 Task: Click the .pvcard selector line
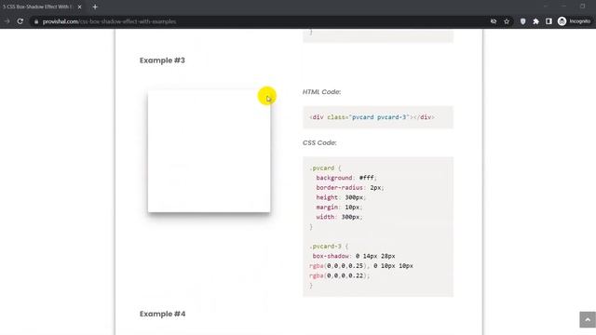[x=325, y=167]
